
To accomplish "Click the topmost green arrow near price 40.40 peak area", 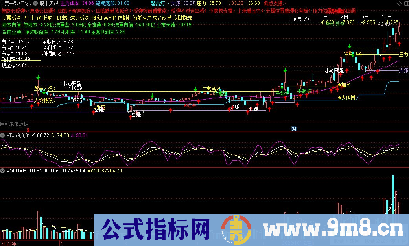I will 349,46.
